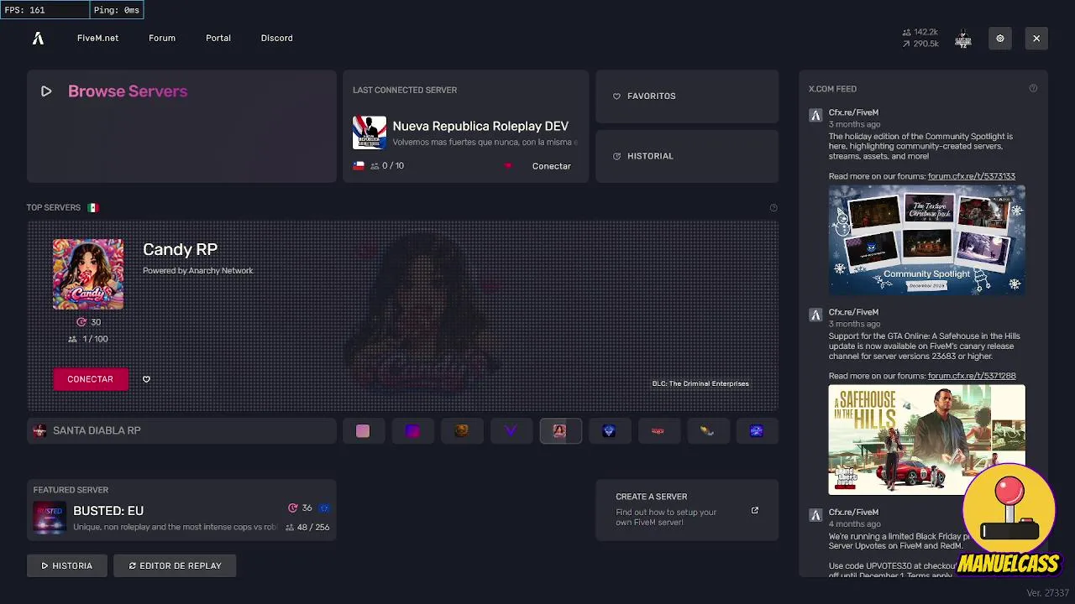Select the blue diamond server icon
The height and width of the screenshot is (604, 1075).
coord(610,430)
